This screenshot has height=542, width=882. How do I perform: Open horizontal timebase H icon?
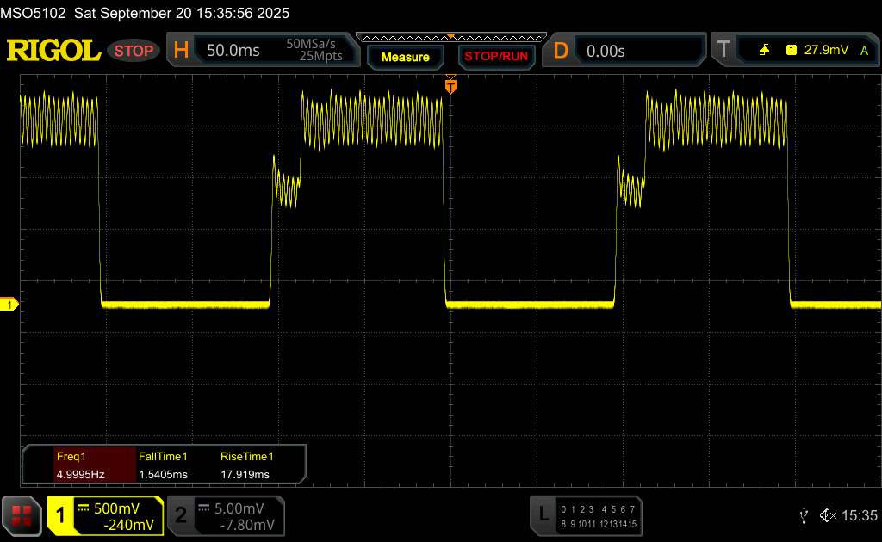[181, 51]
